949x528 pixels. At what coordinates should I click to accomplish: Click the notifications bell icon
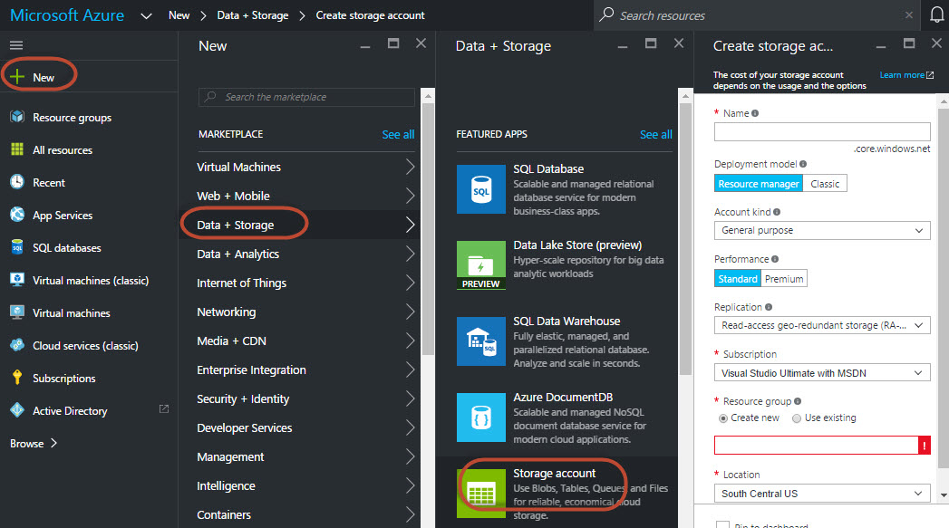pyautogui.click(x=936, y=15)
